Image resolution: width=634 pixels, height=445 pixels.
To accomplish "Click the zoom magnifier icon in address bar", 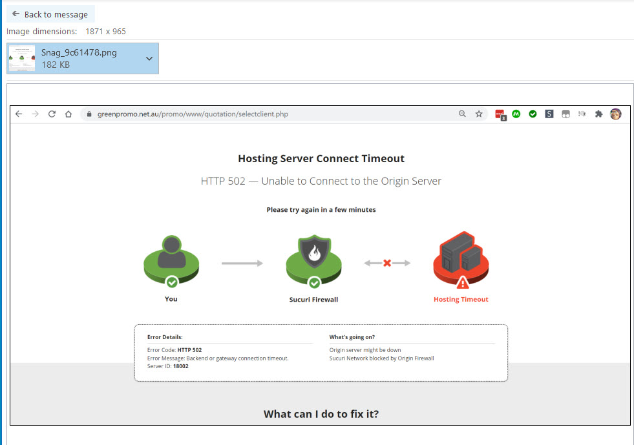I will 462,114.
